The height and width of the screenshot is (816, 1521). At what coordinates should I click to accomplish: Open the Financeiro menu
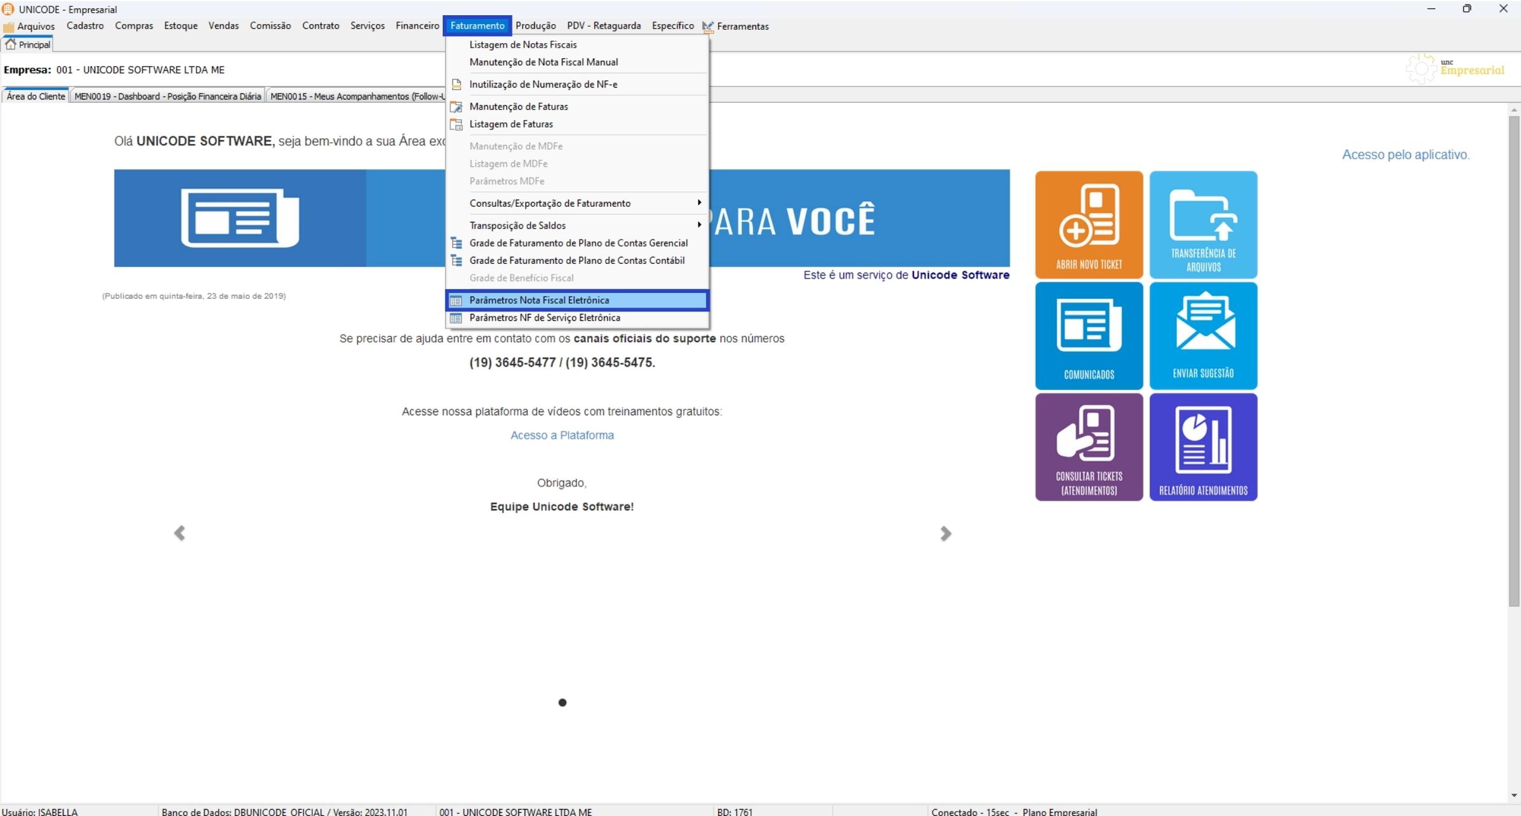(416, 26)
